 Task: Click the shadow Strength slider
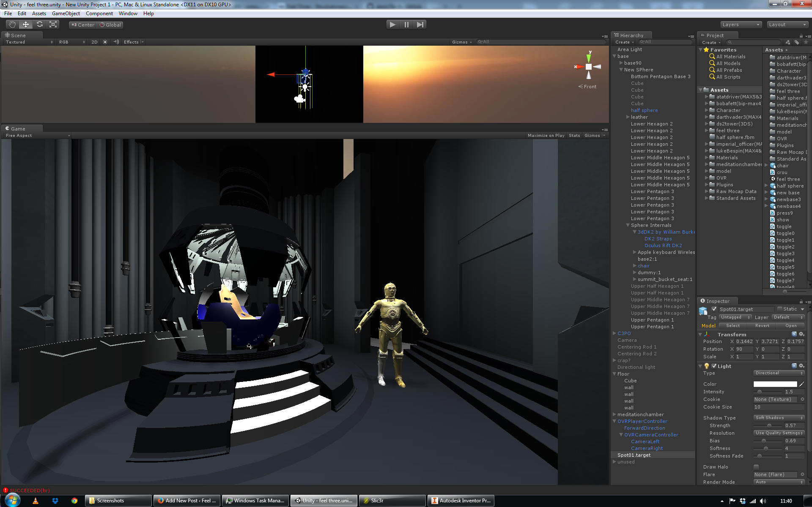click(768, 425)
